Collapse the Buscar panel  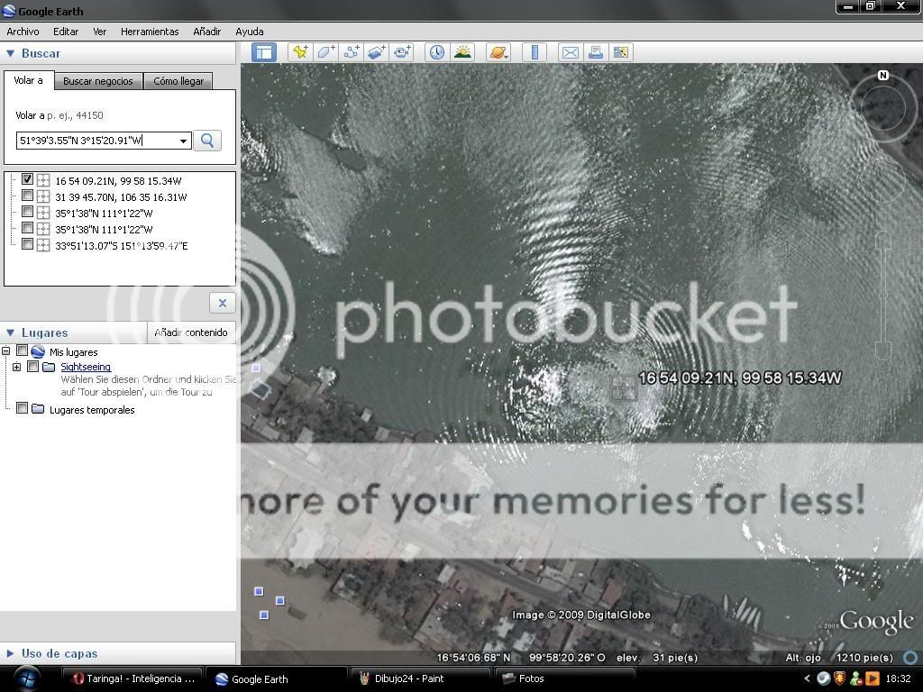coord(10,53)
